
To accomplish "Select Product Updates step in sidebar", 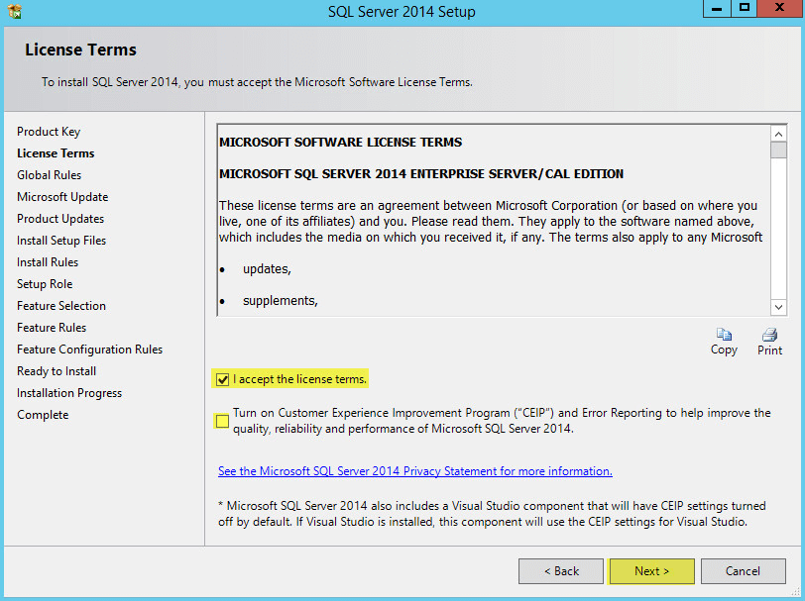I will pyautogui.click(x=60, y=219).
